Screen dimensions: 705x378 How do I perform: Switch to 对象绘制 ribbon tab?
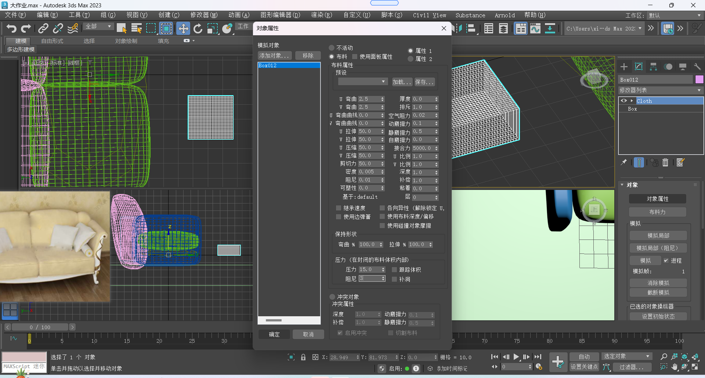pyautogui.click(x=126, y=41)
